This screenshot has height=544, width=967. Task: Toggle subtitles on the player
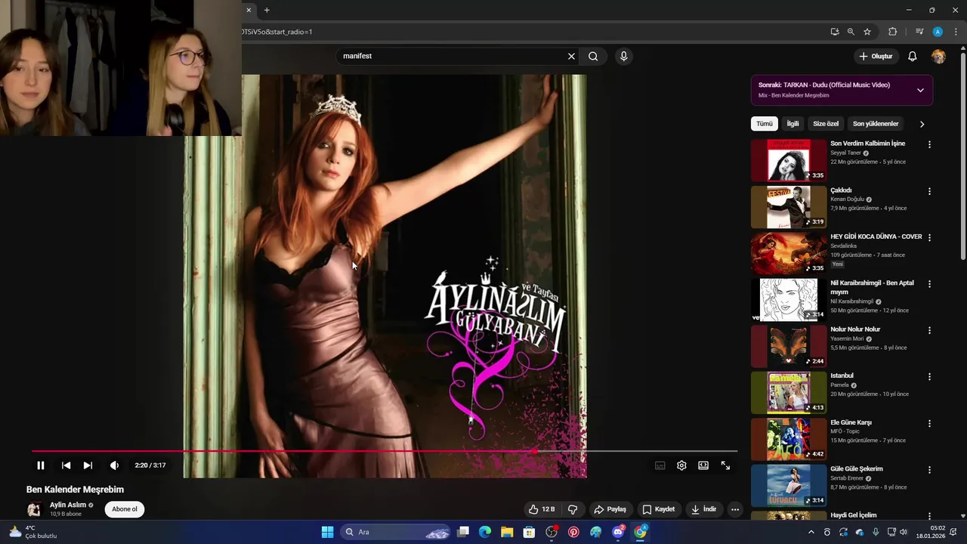click(x=660, y=465)
